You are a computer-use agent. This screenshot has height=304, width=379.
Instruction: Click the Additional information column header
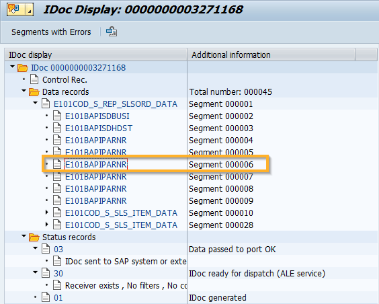click(x=271, y=54)
